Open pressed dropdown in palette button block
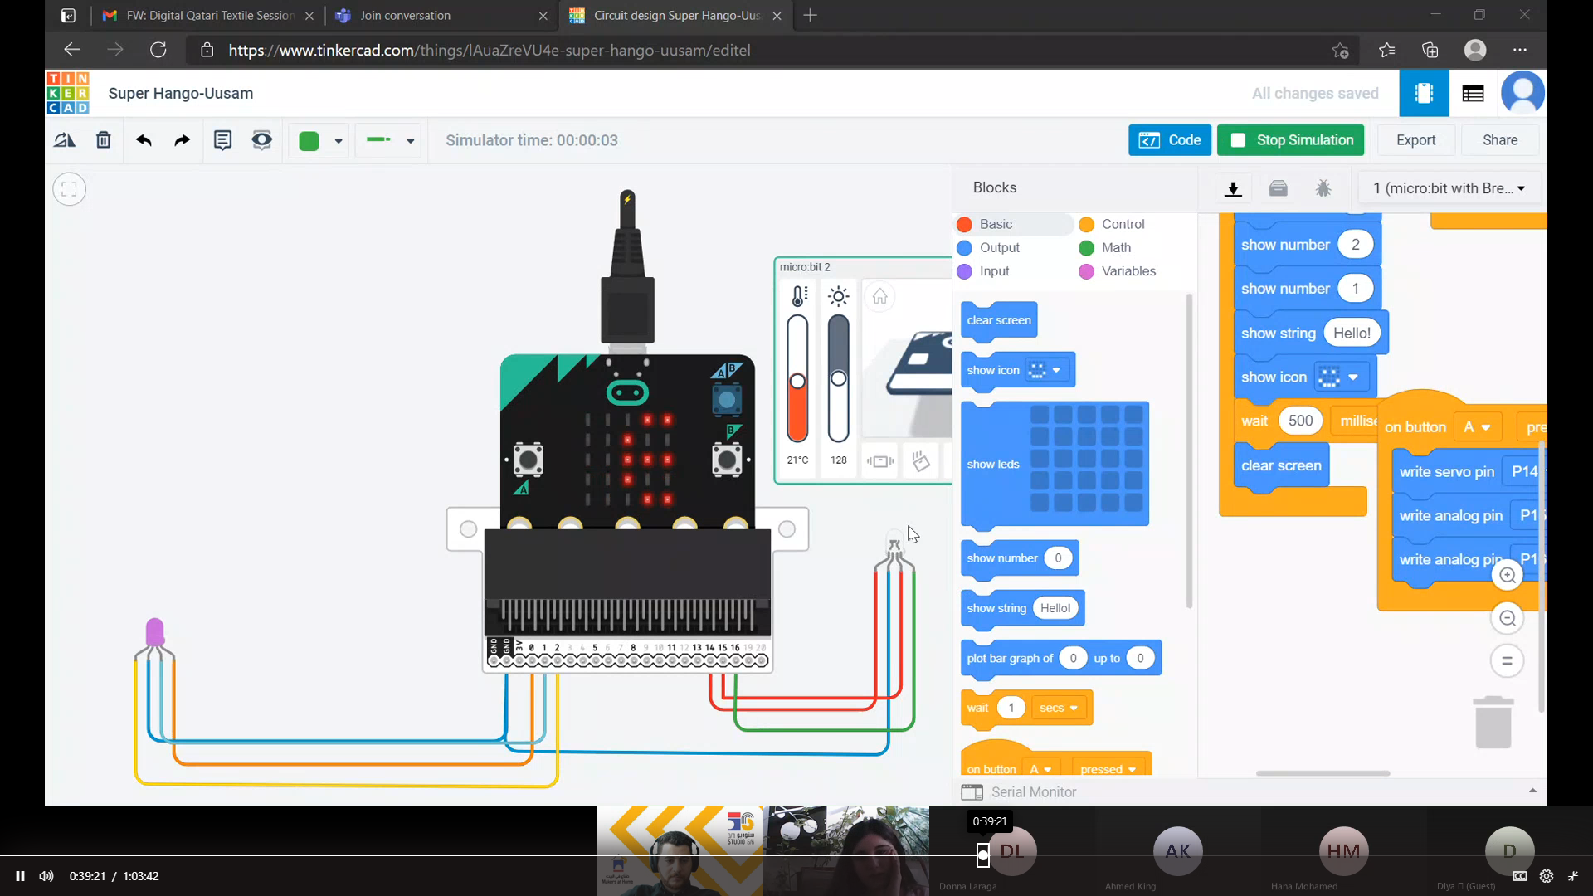This screenshot has width=1593, height=896. (x=1108, y=769)
